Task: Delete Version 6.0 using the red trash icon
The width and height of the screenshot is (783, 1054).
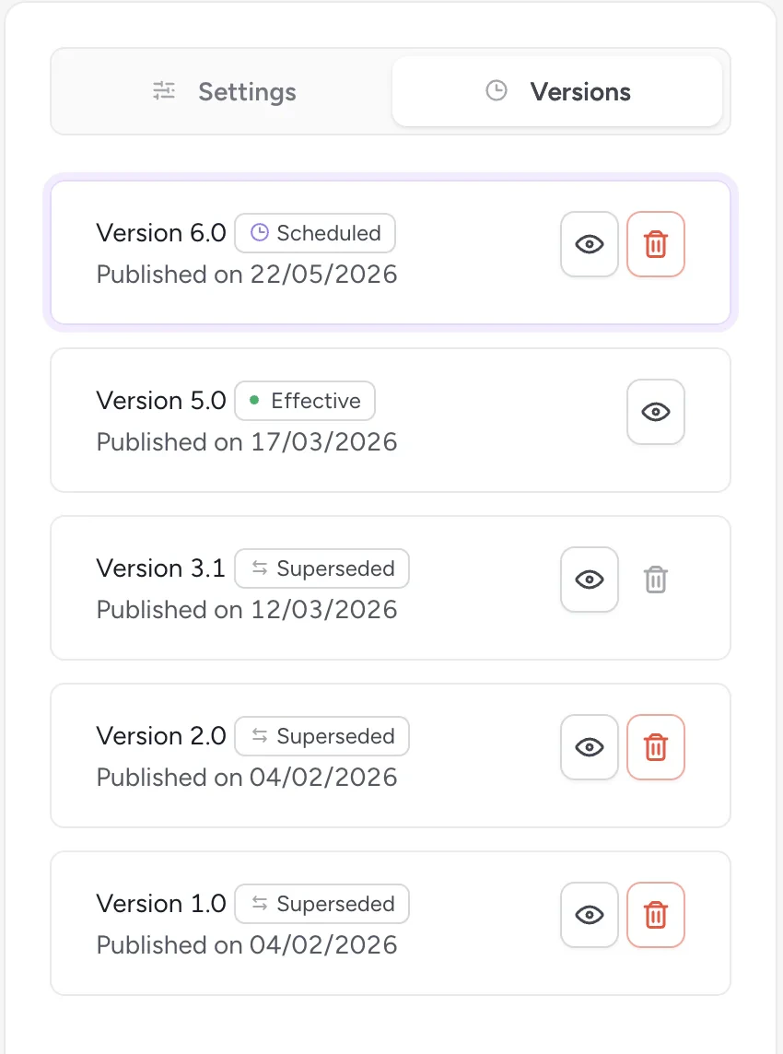Action: [x=656, y=244]
